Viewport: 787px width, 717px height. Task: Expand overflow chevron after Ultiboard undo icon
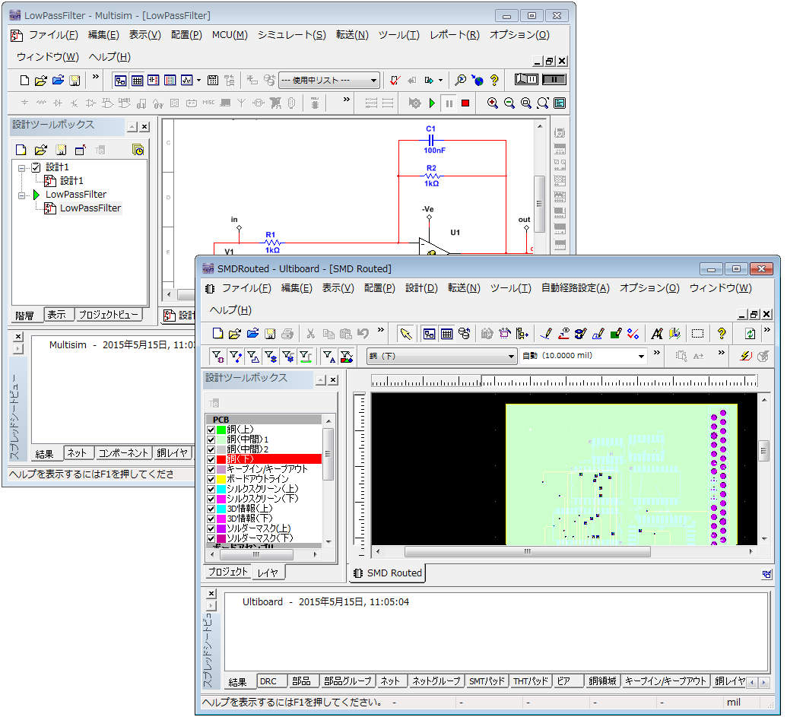point(381,330)
